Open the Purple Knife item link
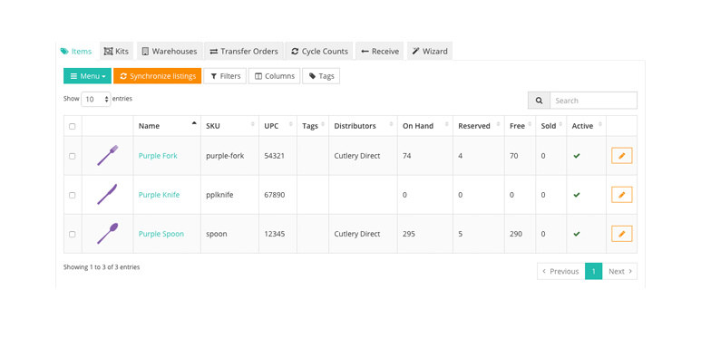 (160, 195)
